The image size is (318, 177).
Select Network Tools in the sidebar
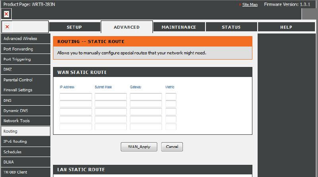[26, 121]
